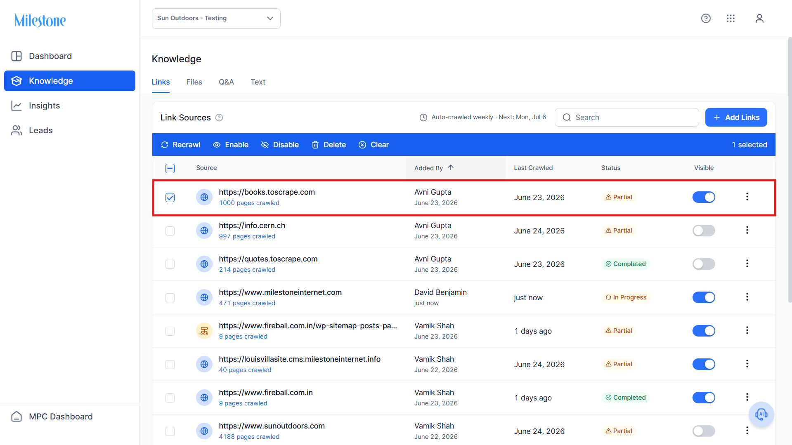Viewport: 792px width, 445px height.
Task: Click globe icon for info.cern.ch
Action: point(204,231)
